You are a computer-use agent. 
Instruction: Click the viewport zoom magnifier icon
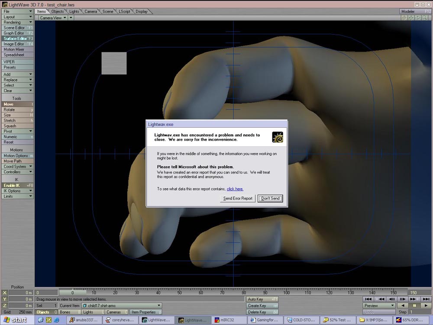(425, 18)
